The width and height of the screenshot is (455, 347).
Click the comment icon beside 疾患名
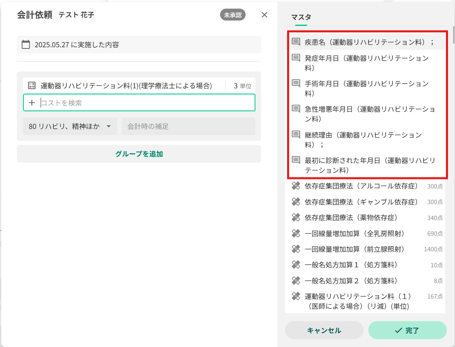pyautogui.click(x=296, y=42)
